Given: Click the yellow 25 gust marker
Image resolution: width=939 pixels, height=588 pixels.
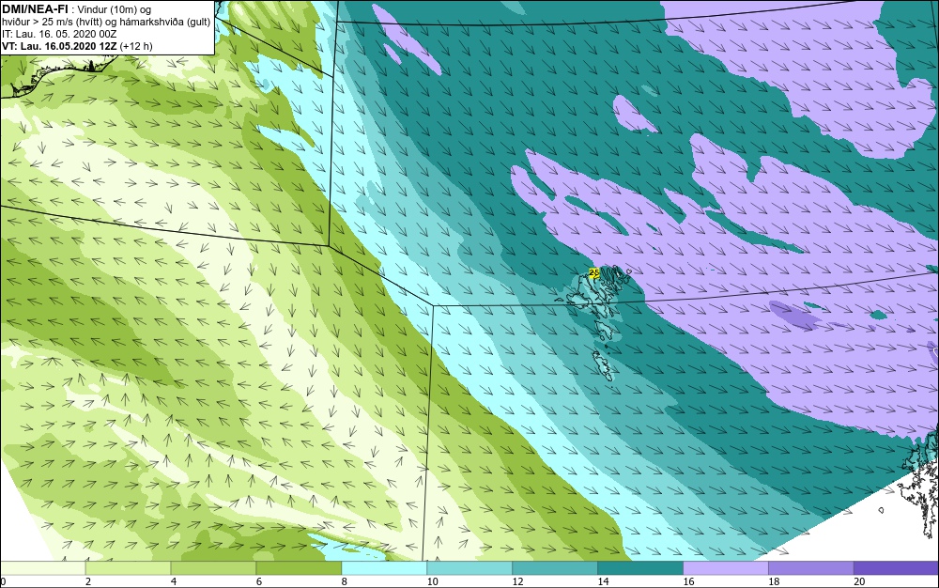Looking at the screenshot, I should (594, 273).
